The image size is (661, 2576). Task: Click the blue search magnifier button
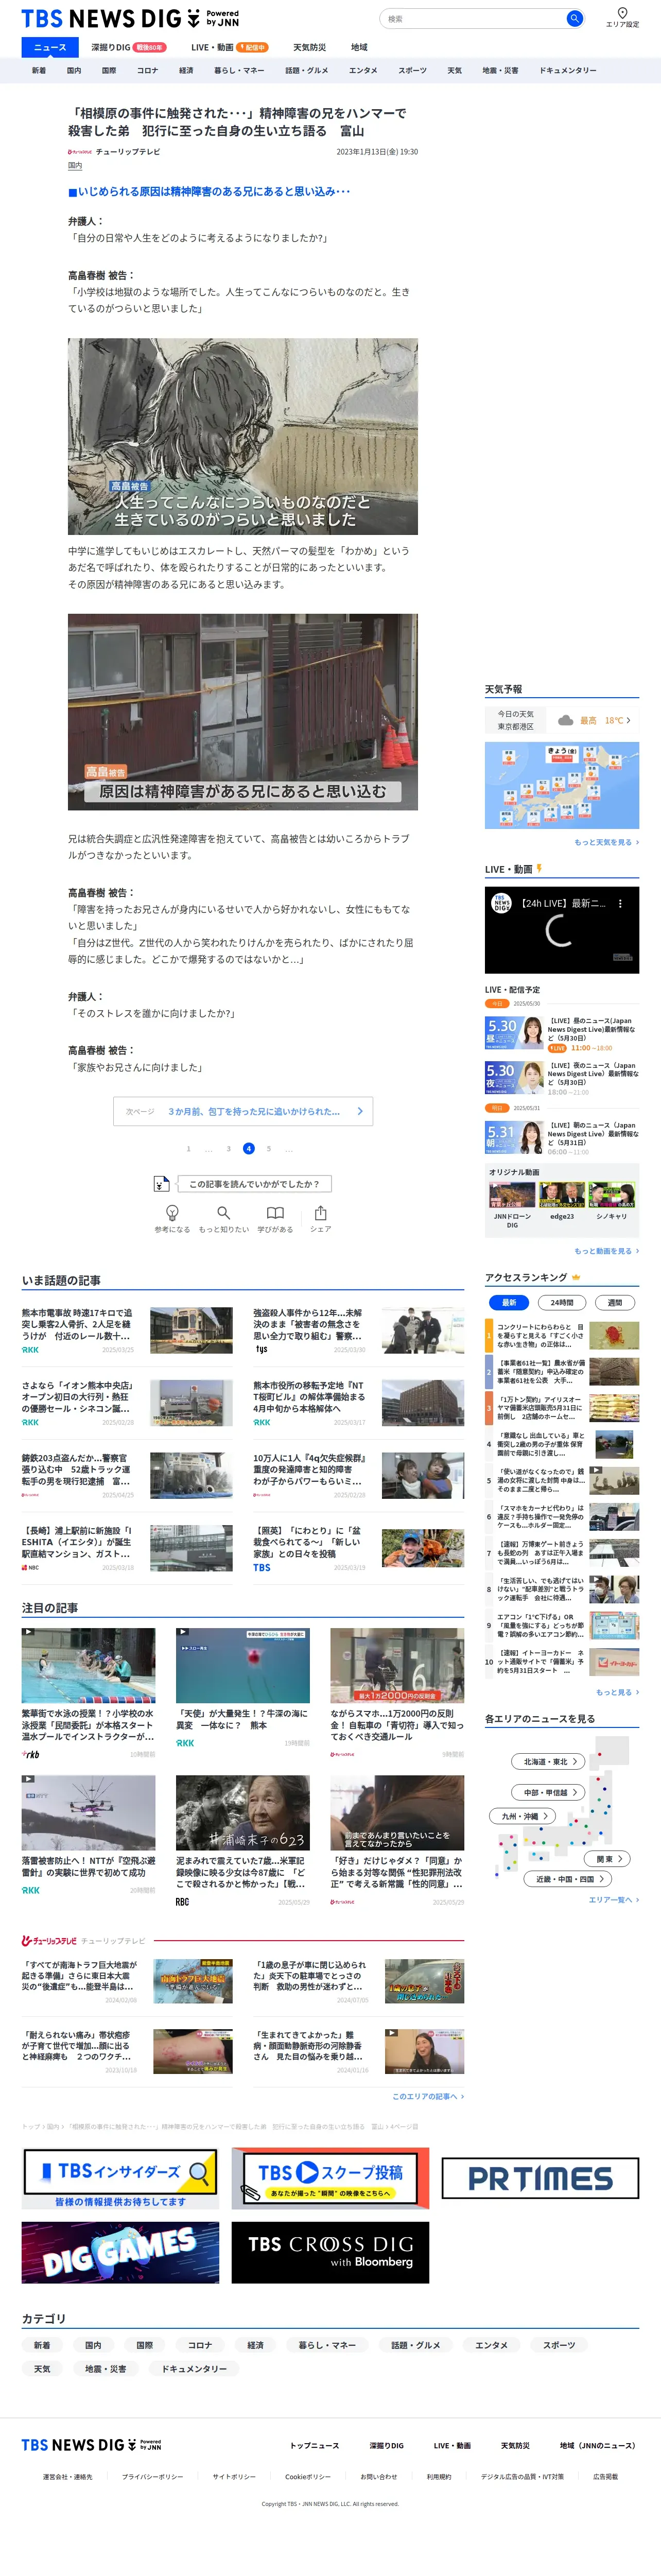(x=574, y=18)
